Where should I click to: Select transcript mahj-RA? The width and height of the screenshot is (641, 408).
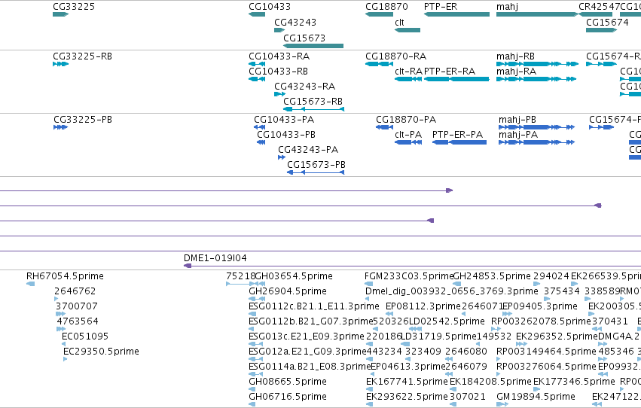(x=516, y=71)
